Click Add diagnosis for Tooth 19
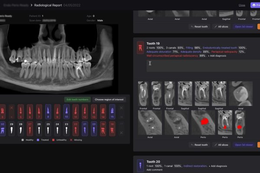260x173 pixels. (x=217, y=56)
